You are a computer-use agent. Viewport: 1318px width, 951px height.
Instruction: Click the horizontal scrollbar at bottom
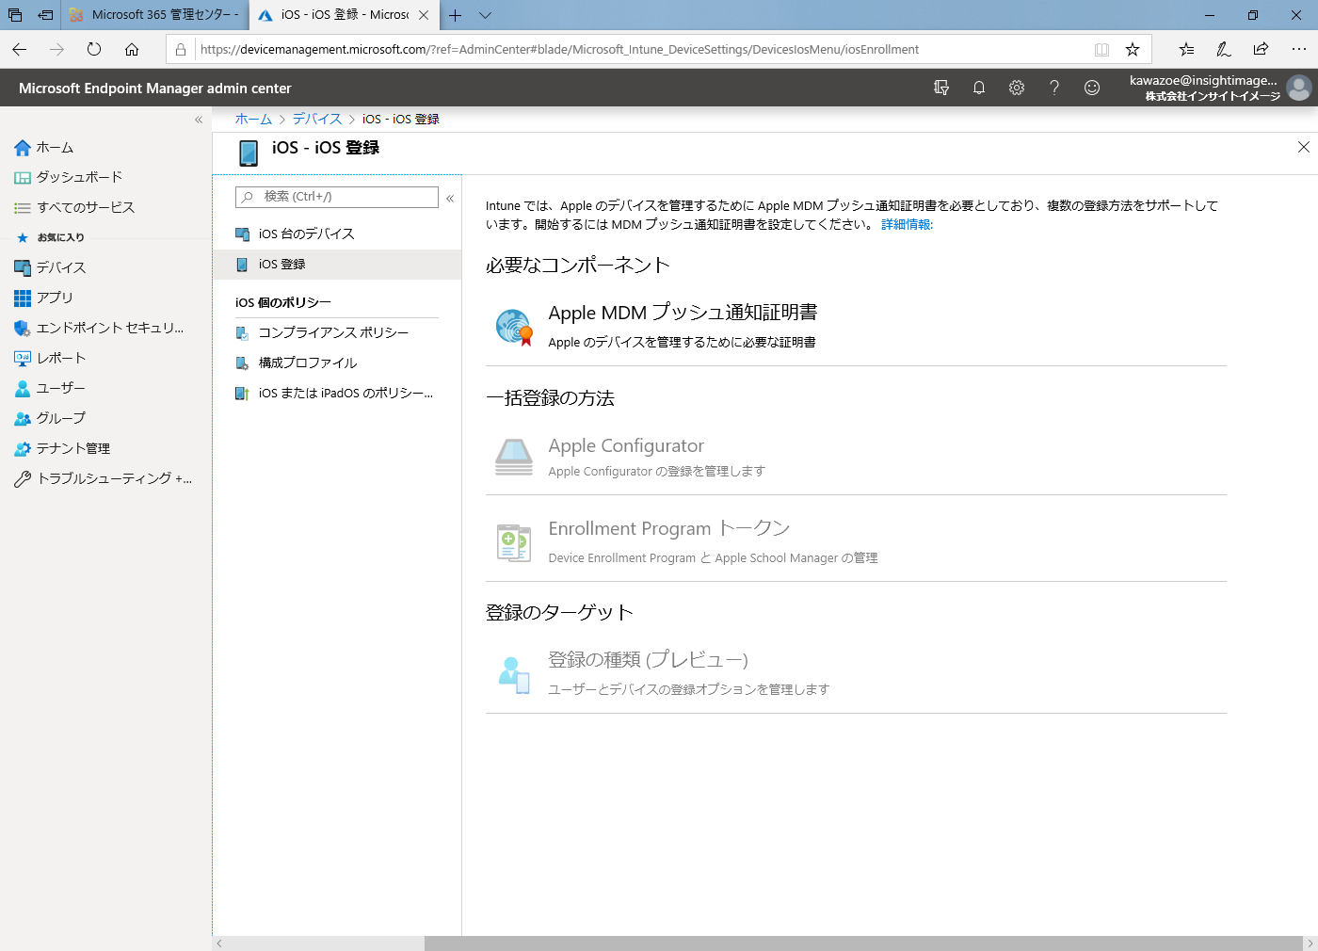862,943
